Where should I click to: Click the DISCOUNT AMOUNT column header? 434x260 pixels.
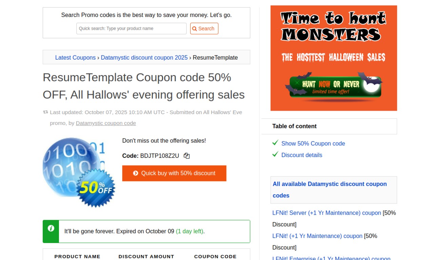pos(146,257)
